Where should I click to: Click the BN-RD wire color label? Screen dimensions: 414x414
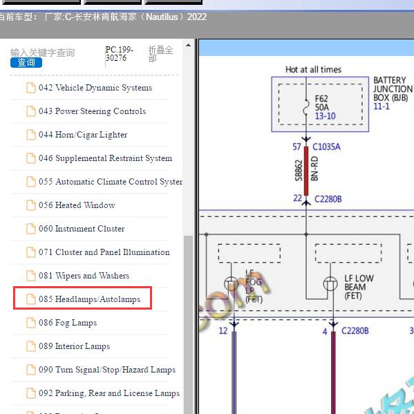314,169
